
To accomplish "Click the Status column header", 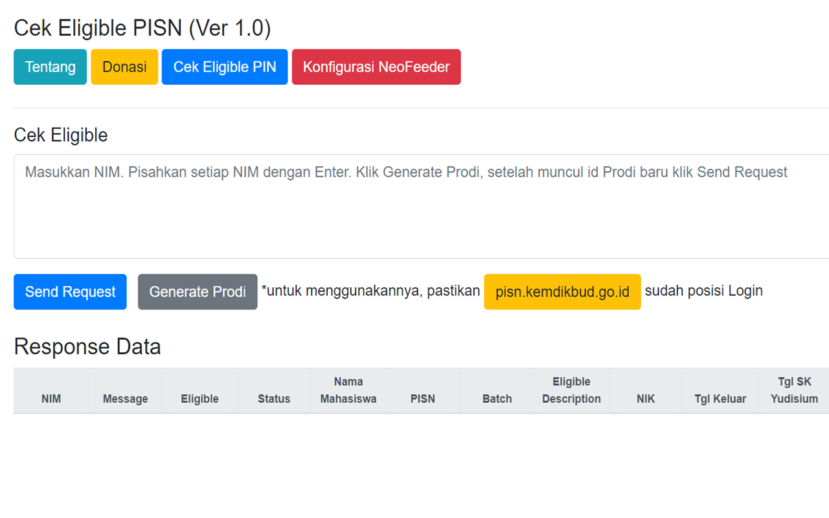I will (273, 399).
